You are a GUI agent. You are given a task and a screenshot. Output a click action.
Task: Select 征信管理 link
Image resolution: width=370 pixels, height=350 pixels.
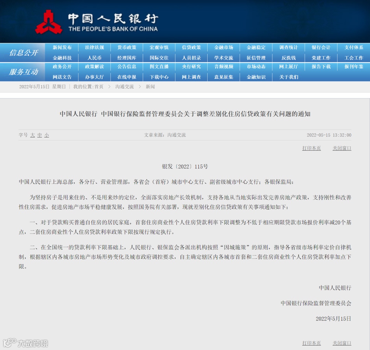(256, 58)
